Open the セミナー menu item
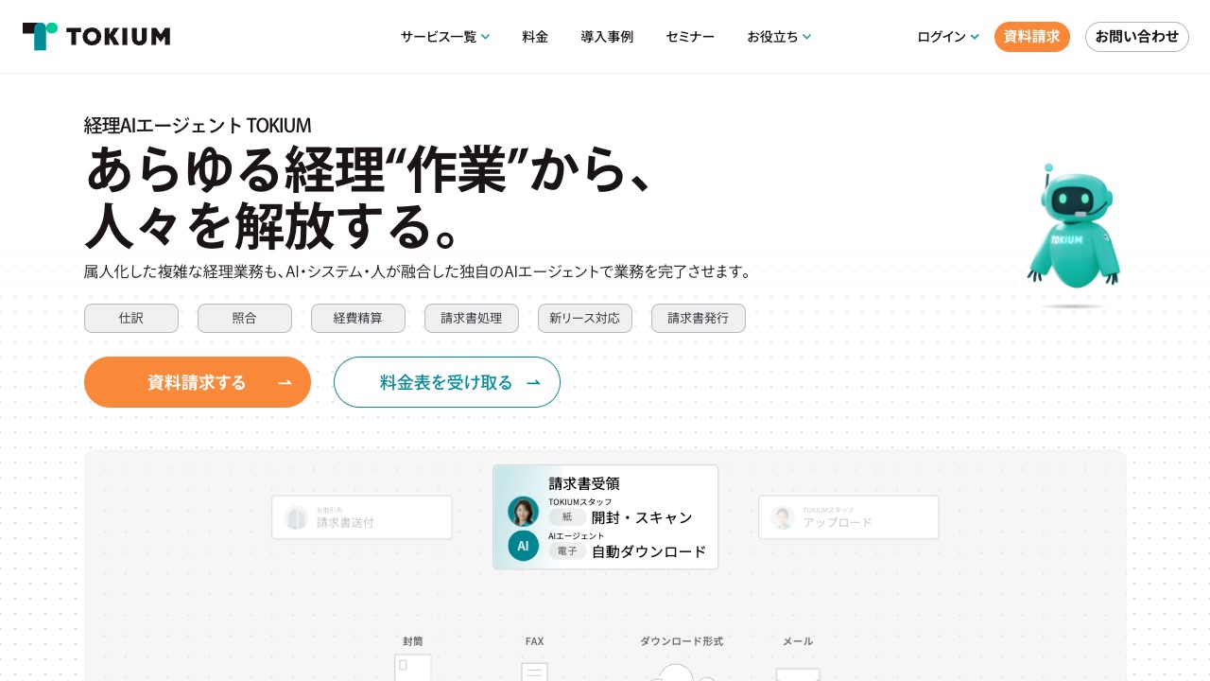Screen dimensions: 1210x681 (690, 37)
